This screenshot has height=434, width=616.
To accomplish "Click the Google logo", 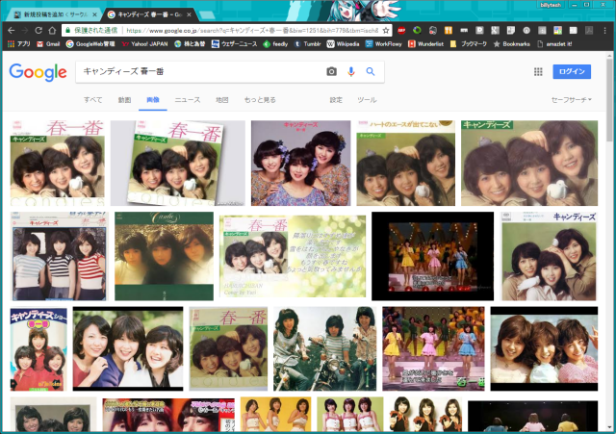I will 38,72.
